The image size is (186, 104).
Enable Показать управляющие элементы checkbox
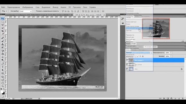tap(35, 11)
